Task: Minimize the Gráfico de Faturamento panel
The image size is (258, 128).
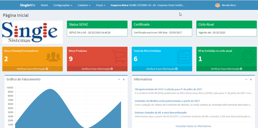Action: 119,80
